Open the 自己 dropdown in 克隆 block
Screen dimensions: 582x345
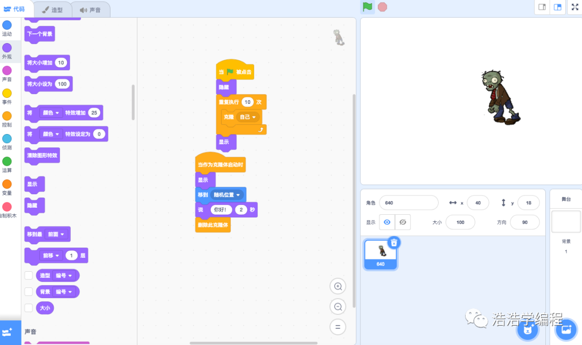pos(247,117)
